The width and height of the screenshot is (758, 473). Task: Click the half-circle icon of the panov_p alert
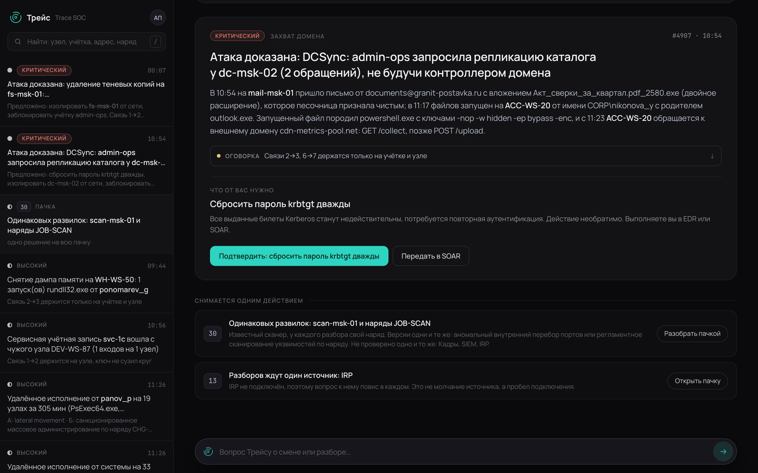click(10, 384)
